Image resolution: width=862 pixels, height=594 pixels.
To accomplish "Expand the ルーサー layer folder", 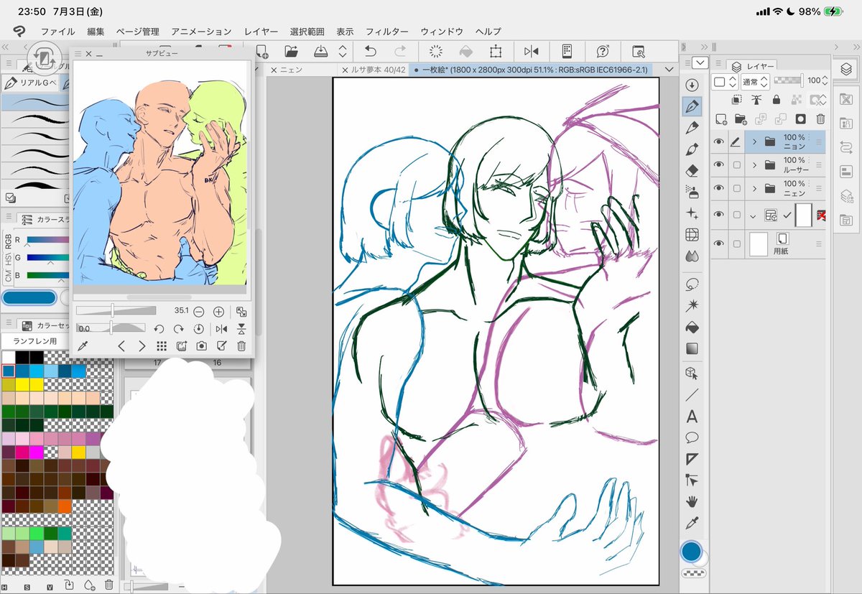I will pos(754,165).
